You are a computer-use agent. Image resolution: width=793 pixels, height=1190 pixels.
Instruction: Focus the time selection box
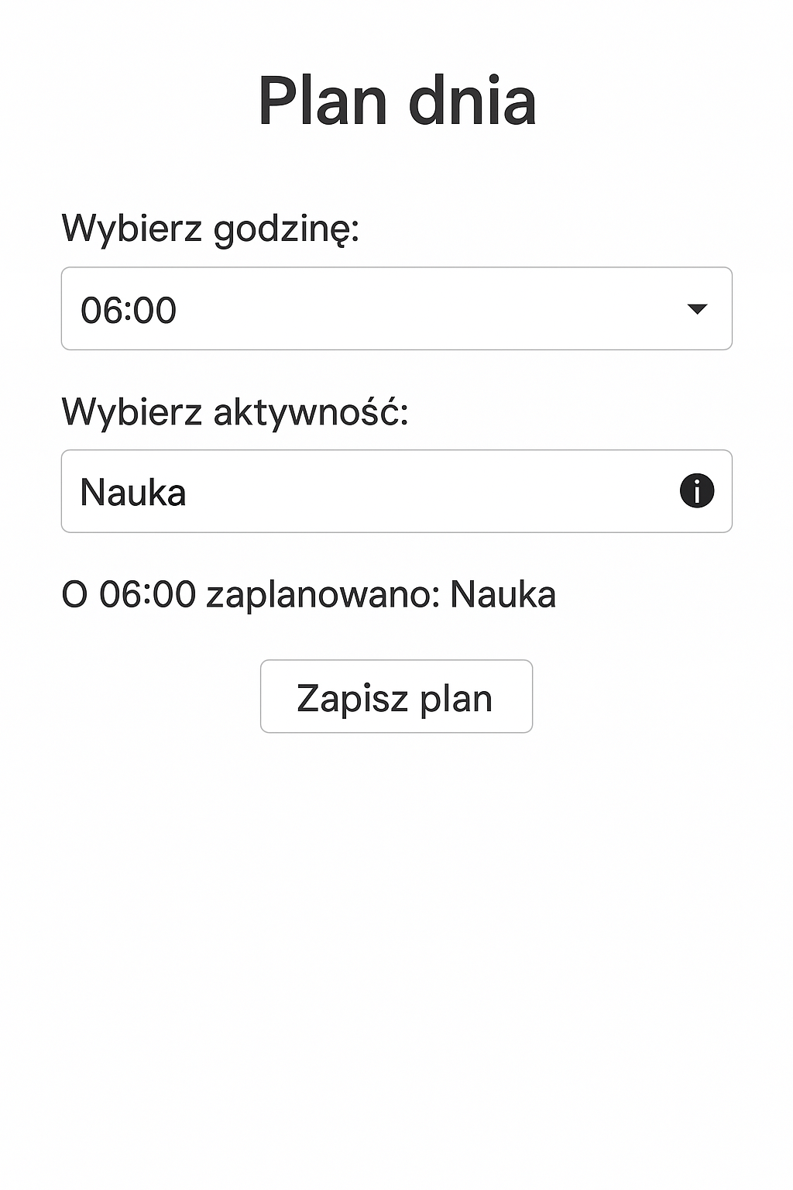point(396,309)
